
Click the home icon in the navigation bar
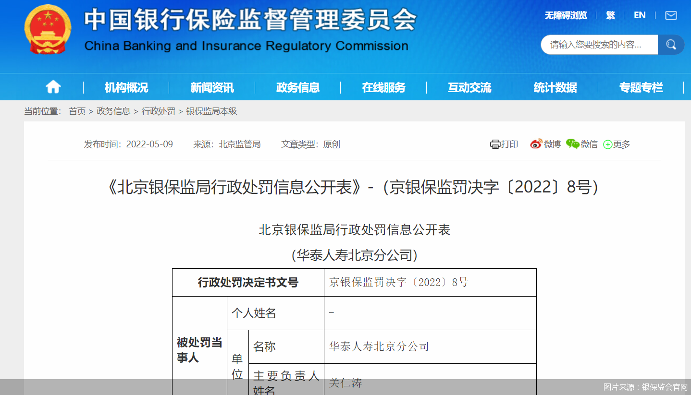point(53,87)
